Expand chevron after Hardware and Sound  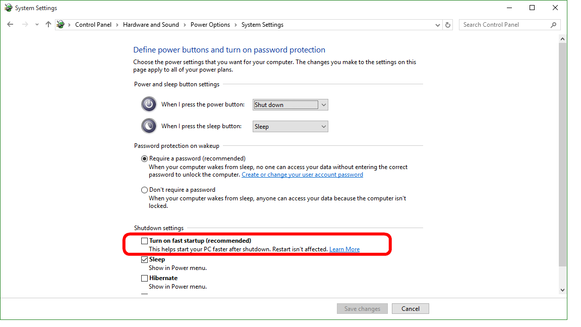185,25
